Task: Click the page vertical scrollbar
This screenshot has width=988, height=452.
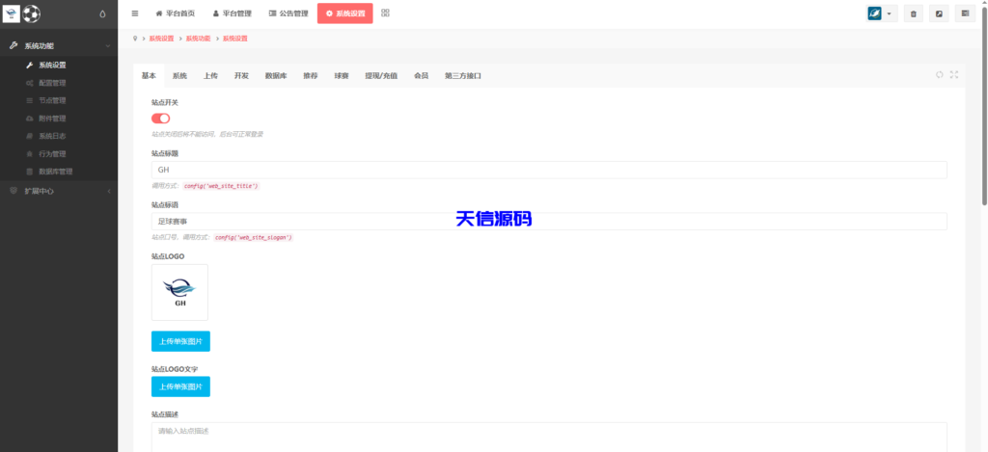Action: click(984, 104)
